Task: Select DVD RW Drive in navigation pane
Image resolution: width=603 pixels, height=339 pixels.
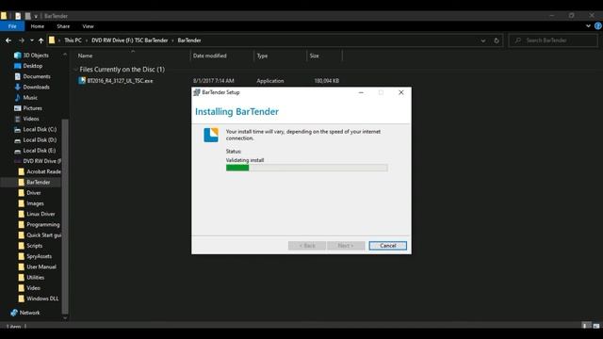Action: (x=41, y=161)
